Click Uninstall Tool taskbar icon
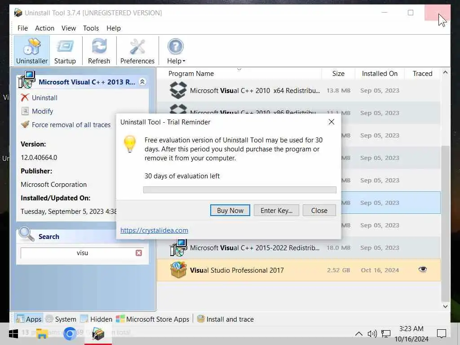 [x=98, y=334]
